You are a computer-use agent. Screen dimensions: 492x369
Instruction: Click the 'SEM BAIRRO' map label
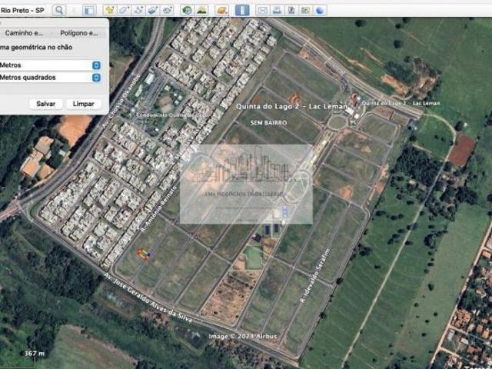point(268,123)
